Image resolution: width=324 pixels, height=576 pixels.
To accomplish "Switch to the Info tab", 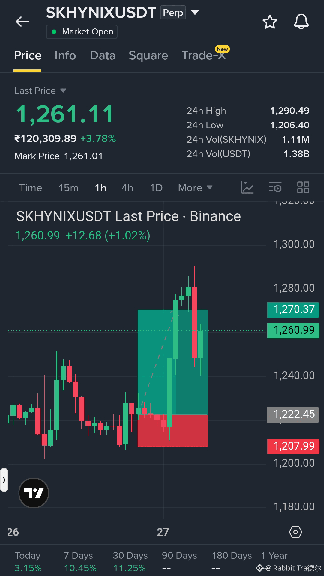I will pyautogui.click(x=65, y=56).
